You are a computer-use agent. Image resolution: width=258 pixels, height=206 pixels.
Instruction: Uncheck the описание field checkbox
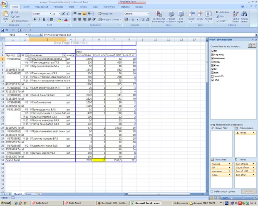tap(213, 58)
